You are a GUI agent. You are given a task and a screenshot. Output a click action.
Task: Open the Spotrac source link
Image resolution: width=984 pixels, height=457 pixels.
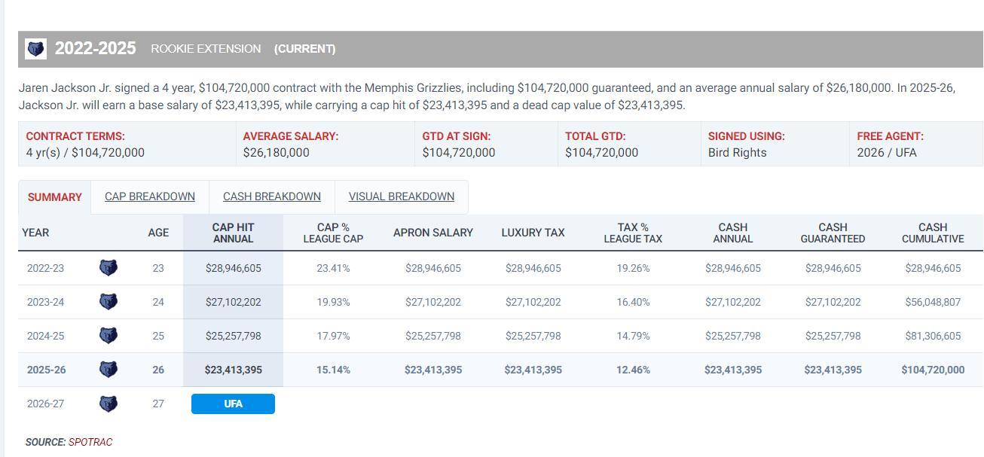pos(90,442)
